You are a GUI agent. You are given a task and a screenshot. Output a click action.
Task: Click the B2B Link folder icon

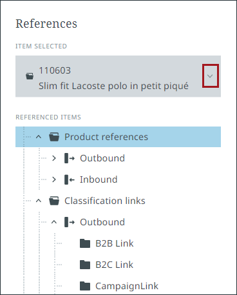(x=85, y=243)
